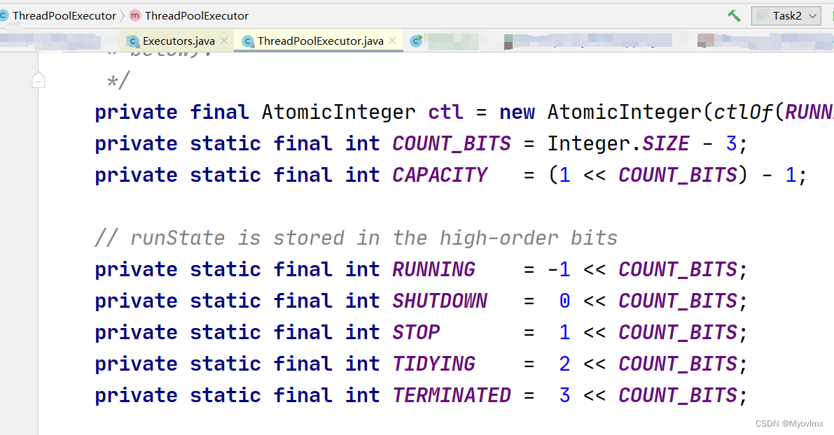
Task: Click the class icon in breadcrumb
Action: [4, 15]
